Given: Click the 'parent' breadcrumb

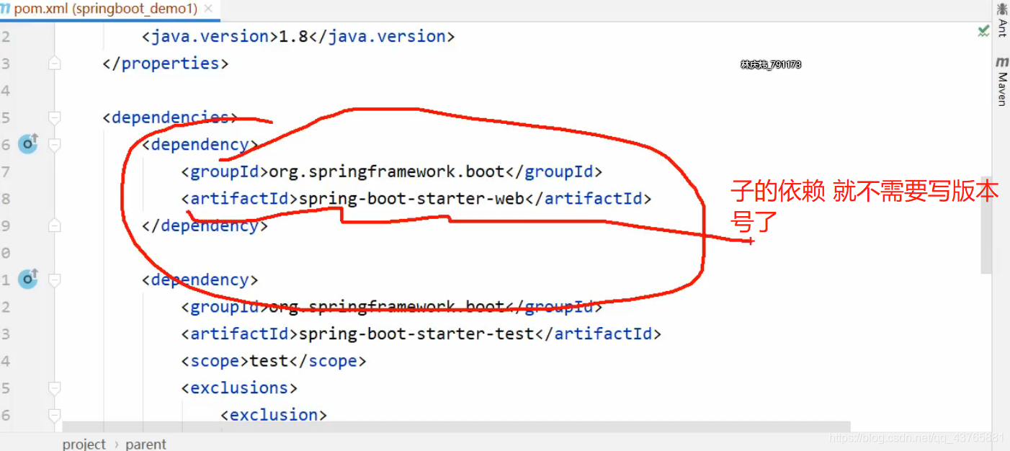Looking at the screenshot, I should pos(146,444).
